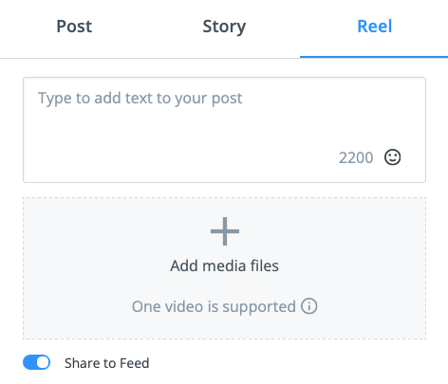Open the emoji picker smiley icon

(x=392, y=157)
